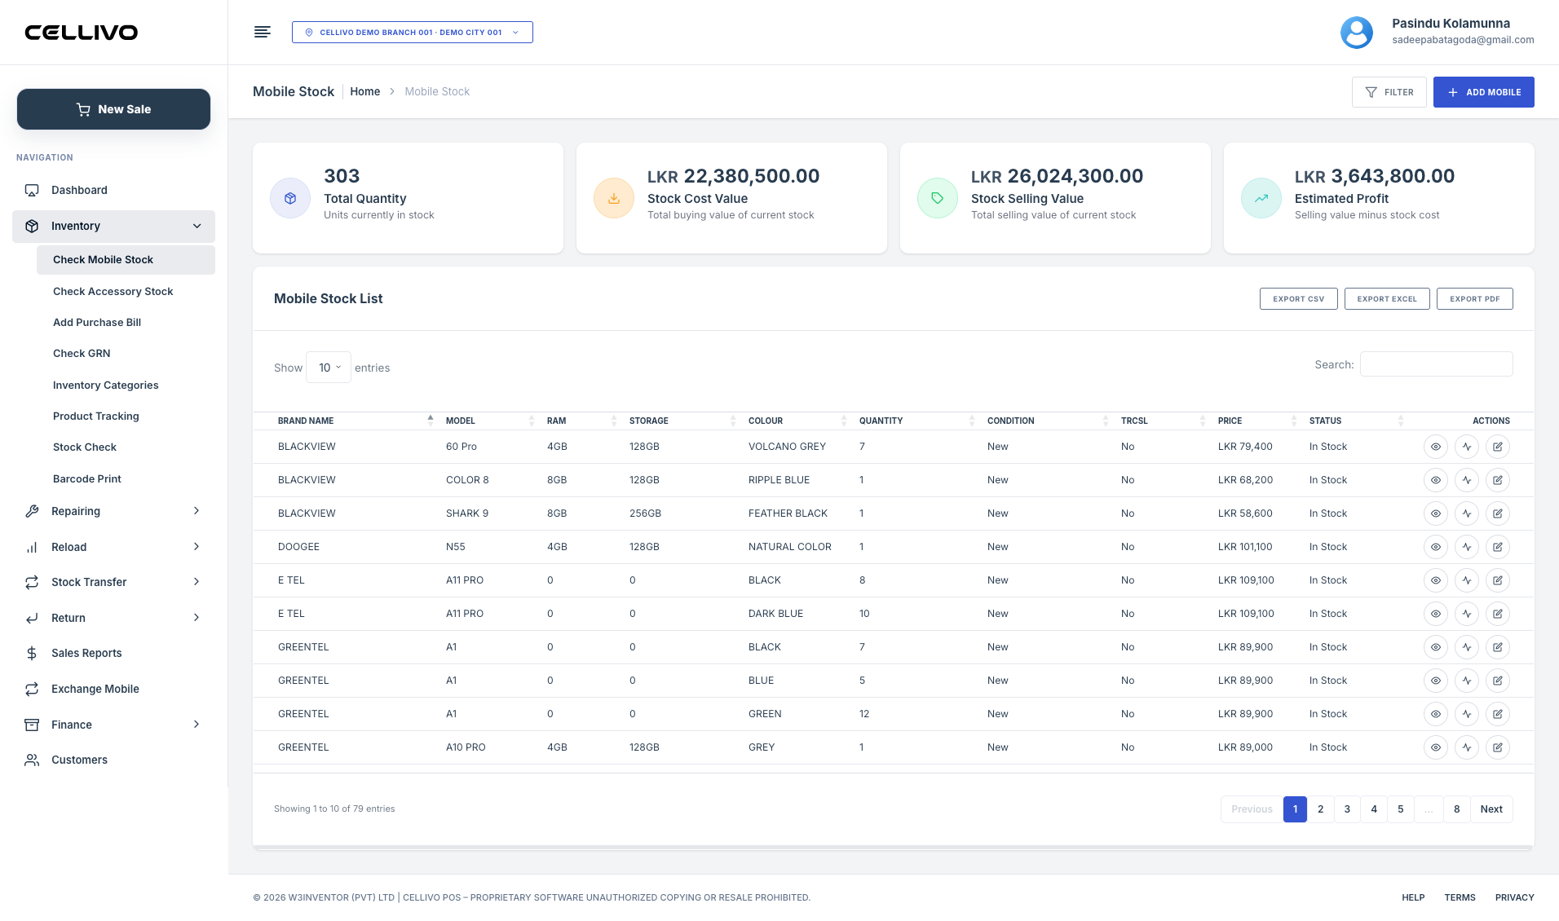The height and width of the screenshot is (921, 1559).
Task: Click the Dashboard monitor icon
Action: (x=32, y=190)
